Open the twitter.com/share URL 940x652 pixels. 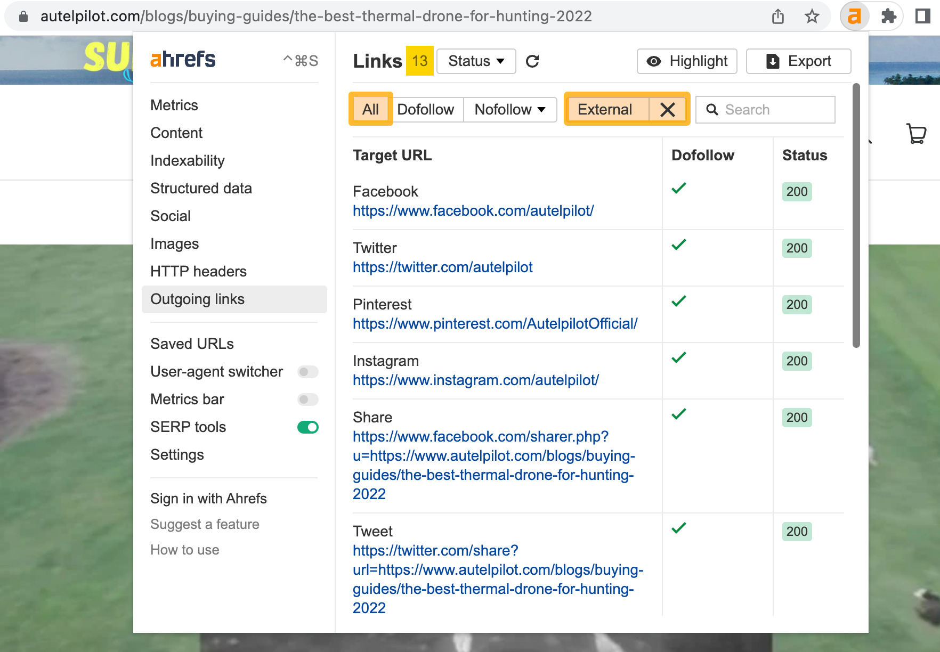pyautogui.click(x=498, y=580)
